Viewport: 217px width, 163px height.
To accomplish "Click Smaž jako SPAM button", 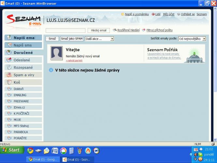I will point(72,39).
